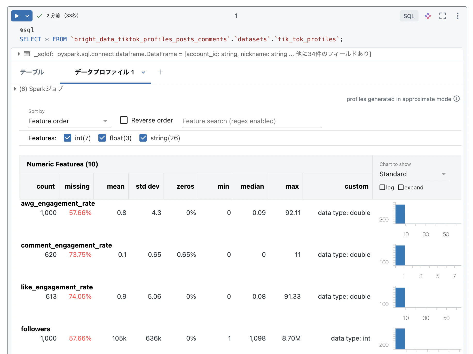Open the Sort by Feature order dropdown
The image size is (473, 354).
pos(69,121)
